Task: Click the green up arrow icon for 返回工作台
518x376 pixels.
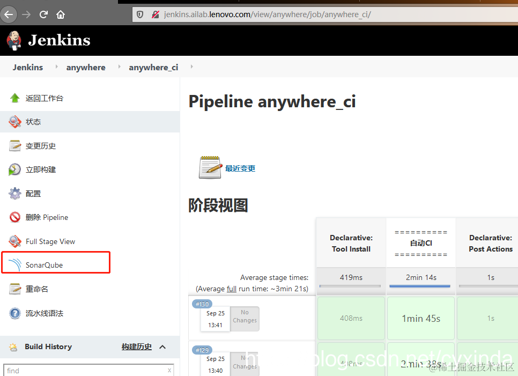Action: [15, 98]
